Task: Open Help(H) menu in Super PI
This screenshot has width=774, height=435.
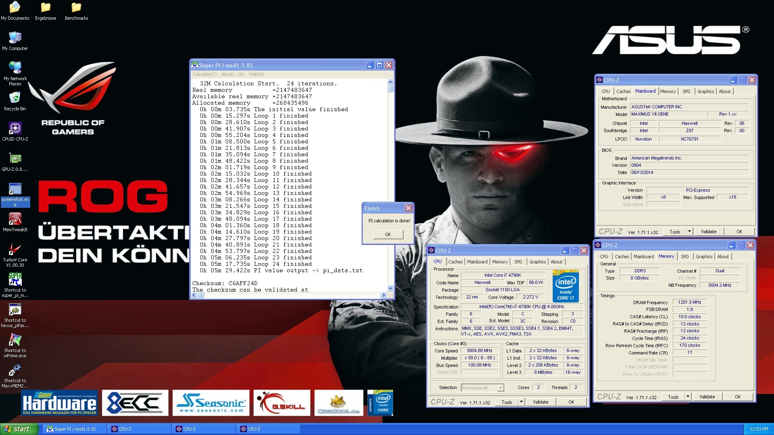Action: tap(256, 74)
